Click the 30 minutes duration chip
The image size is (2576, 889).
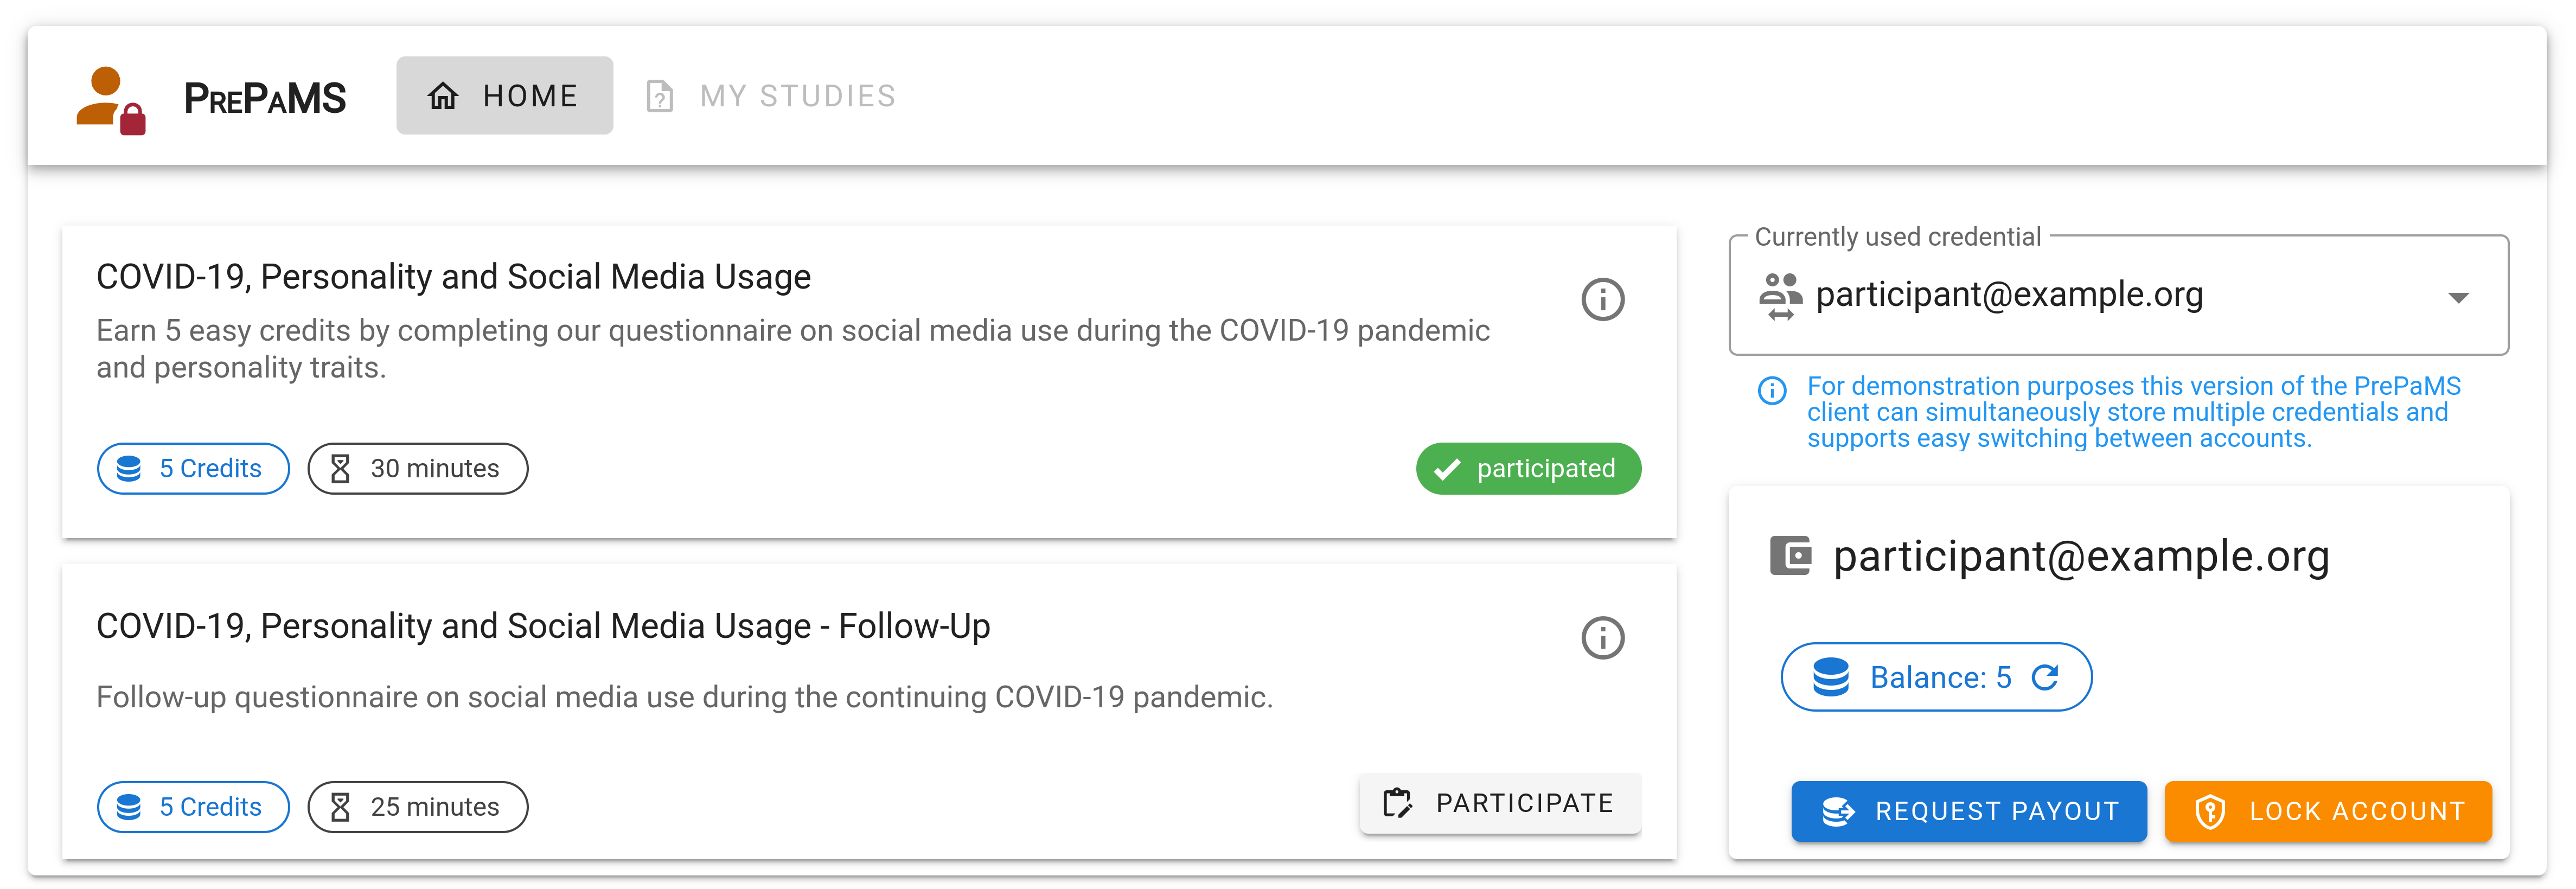click(x=417, y=469)
